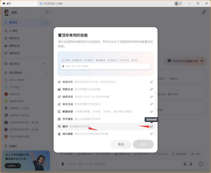
Task: Click the send arrow button
Action: coord(201,164)
